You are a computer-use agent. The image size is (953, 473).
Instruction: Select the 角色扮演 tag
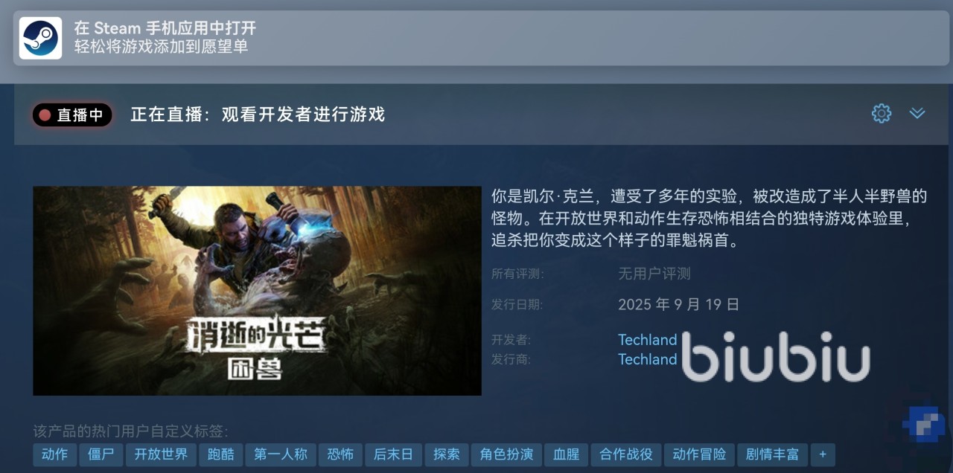pyautogui.click(x=506, y=454)
